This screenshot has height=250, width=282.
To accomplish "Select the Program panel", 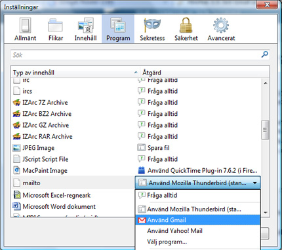I will coord(118,29).
